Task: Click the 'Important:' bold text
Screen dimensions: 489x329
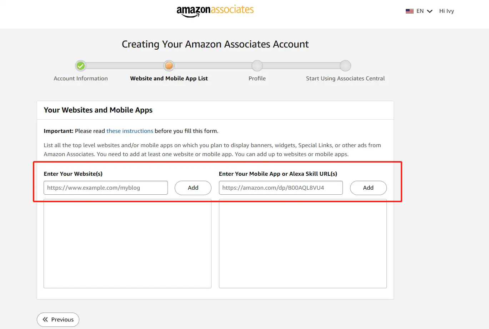Action: coord(59,131)
